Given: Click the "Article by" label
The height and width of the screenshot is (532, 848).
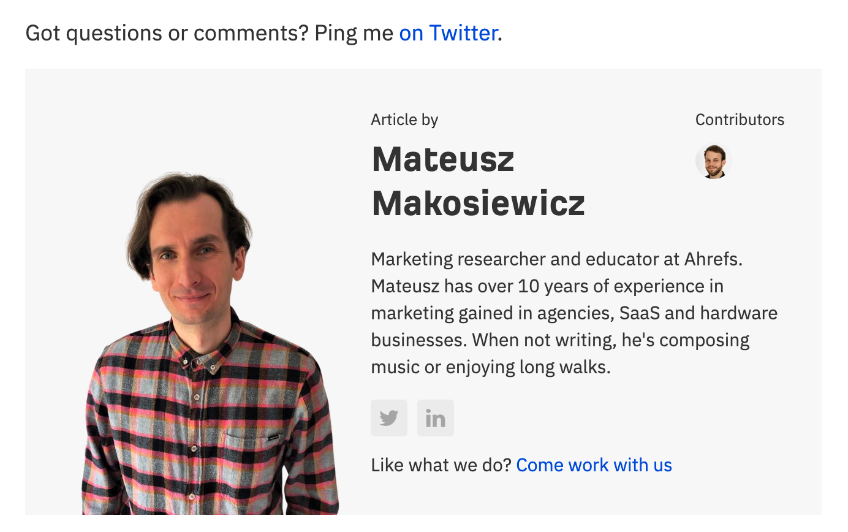Looking at the screenshot, I should (x=404, y=120).
